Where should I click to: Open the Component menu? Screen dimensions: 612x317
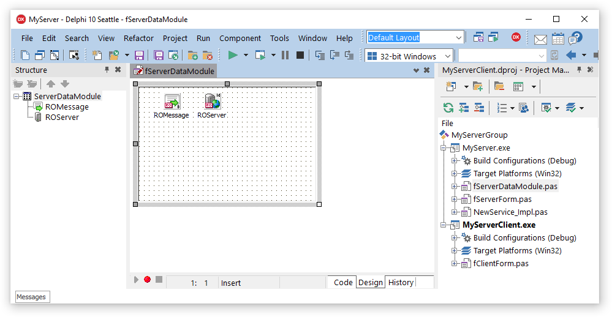240,38
